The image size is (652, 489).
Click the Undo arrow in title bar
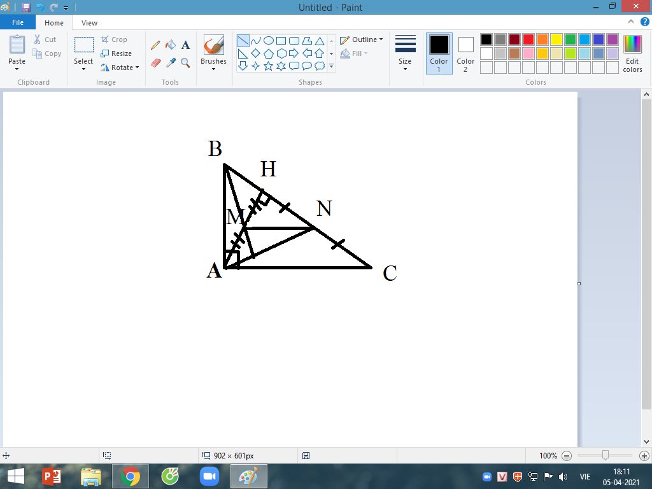click(40, 7)
